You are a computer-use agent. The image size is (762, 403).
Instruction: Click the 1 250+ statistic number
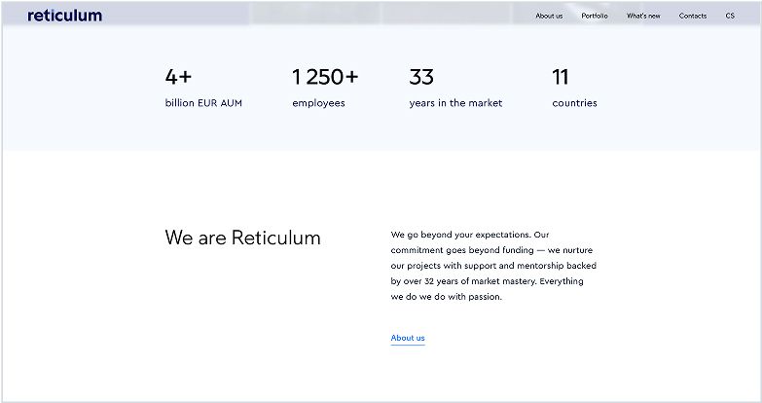[325, 77]
